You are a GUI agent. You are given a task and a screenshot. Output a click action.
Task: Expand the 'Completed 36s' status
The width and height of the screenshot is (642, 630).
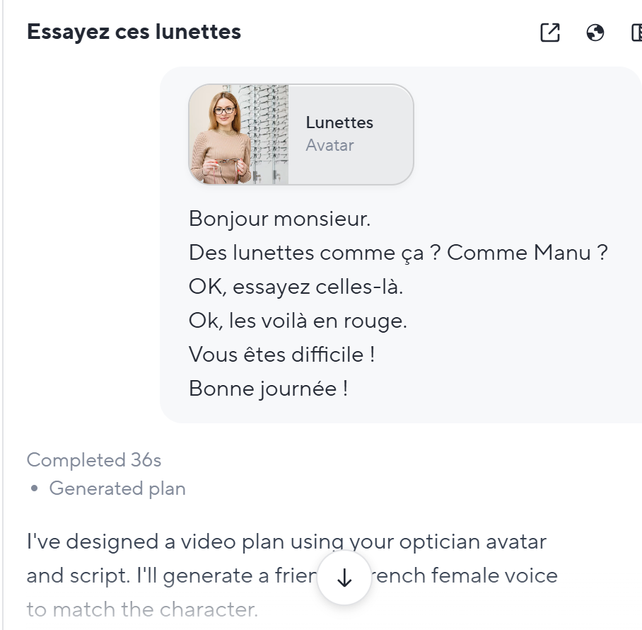(94, 460)
